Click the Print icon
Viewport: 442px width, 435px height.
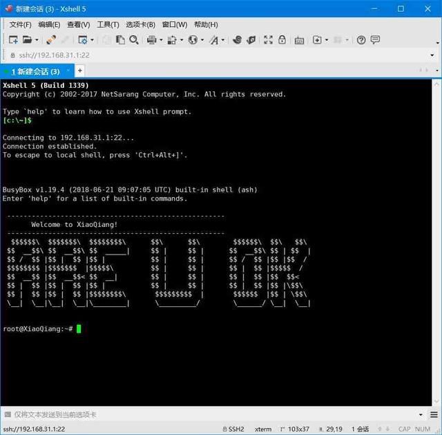pyautogui.click(x=152, y=40)
